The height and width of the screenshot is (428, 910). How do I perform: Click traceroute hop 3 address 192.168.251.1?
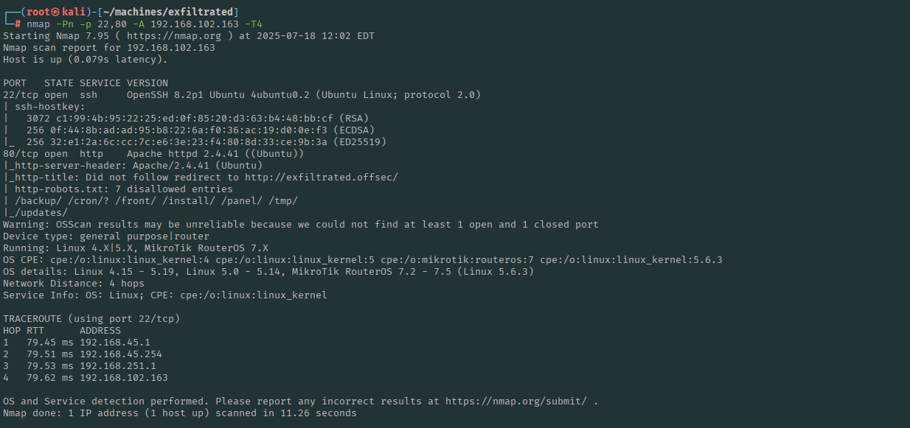point(118,366)
